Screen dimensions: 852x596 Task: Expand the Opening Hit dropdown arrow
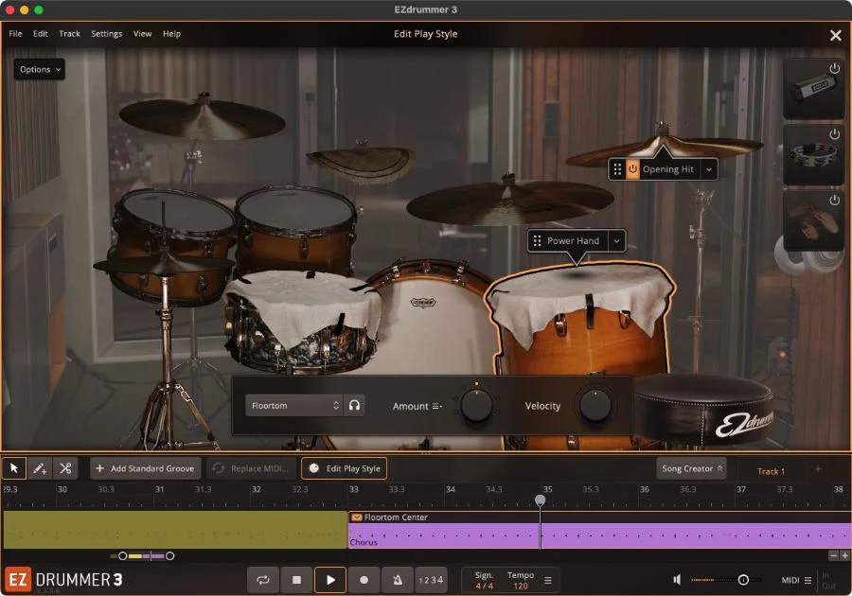[x=709, y=169]
